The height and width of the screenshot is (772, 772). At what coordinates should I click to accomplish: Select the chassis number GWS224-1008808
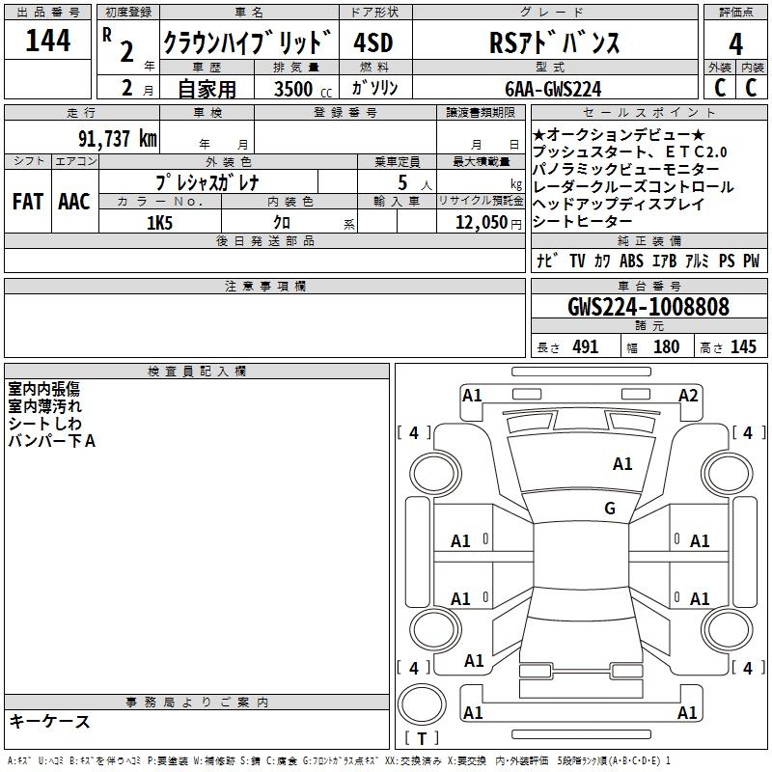648,306
